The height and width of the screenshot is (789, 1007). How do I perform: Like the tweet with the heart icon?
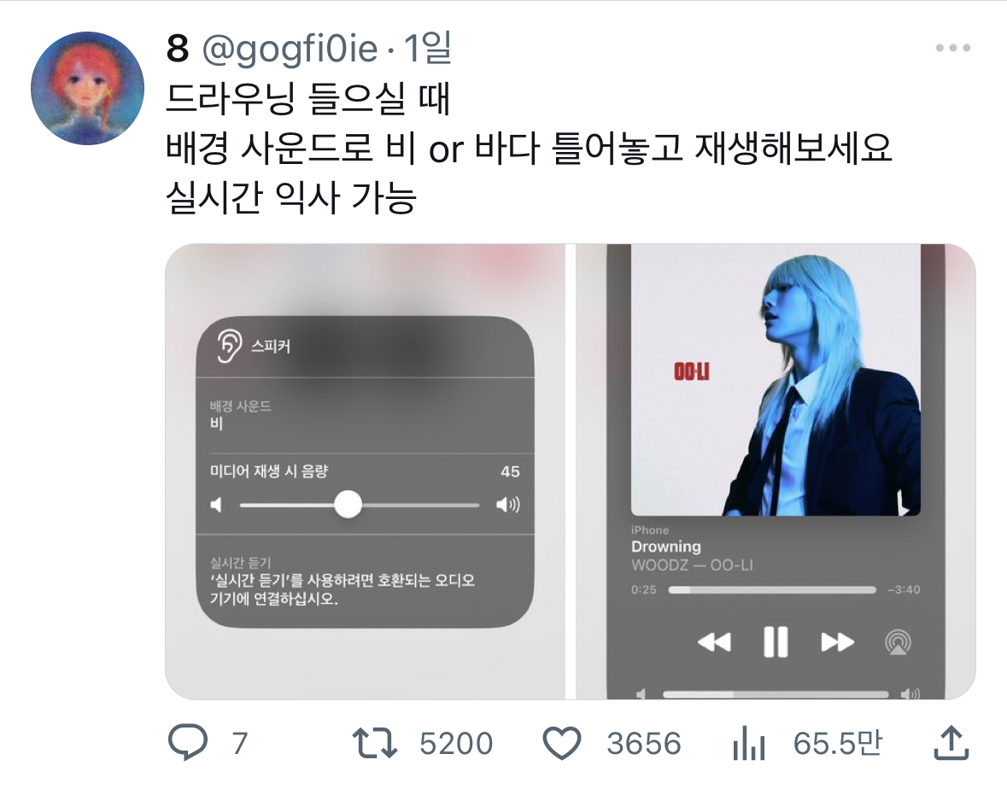tap(562, 744)
